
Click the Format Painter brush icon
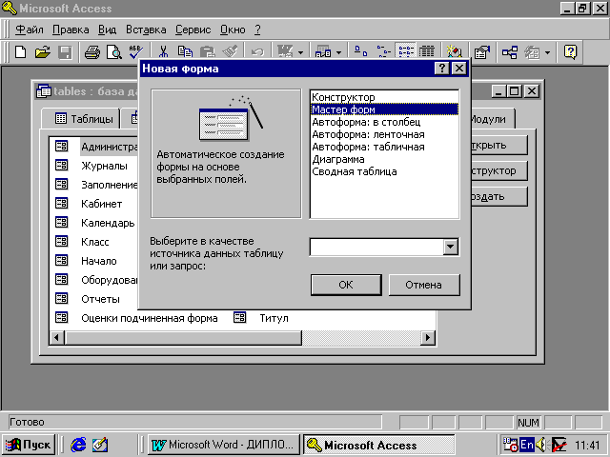coord(230,52)
